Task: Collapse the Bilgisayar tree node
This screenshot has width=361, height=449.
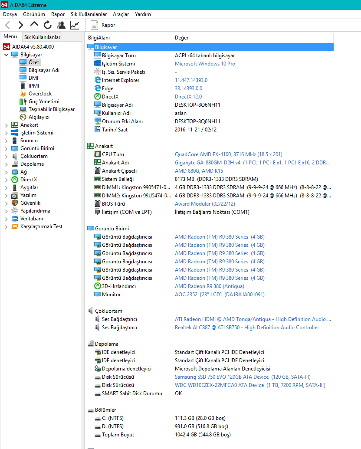Action: click(7, 55)
